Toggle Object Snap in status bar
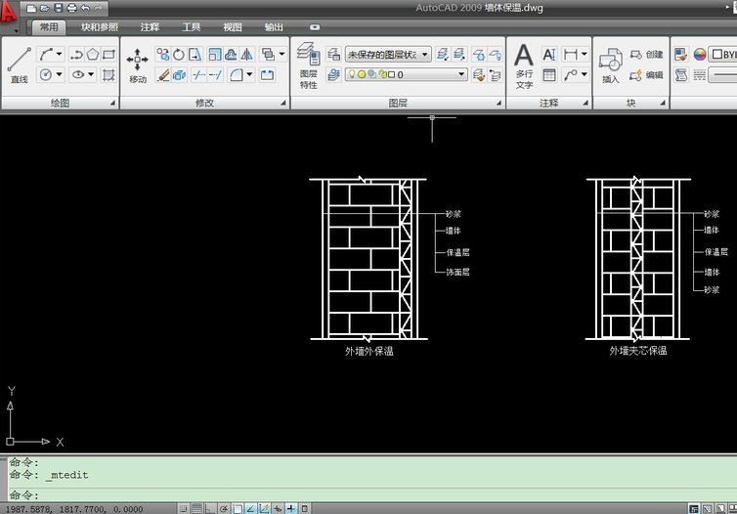 pos(238,508)
